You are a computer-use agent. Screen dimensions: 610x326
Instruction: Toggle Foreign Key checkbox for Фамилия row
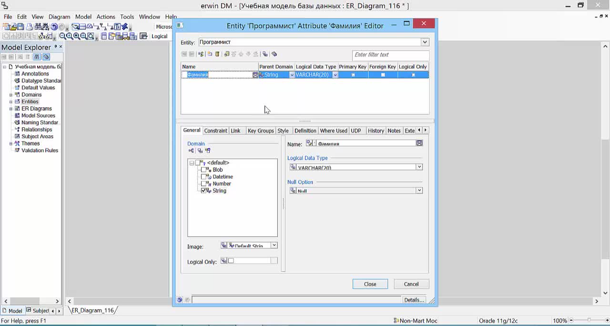[x=383, y=75]
